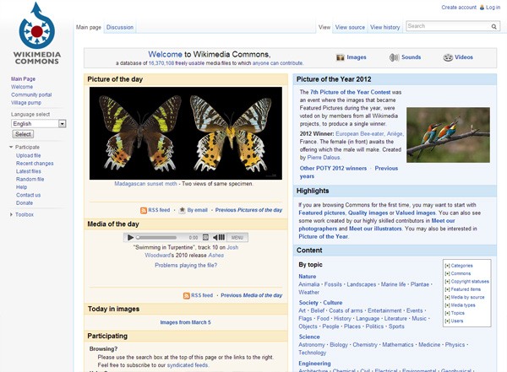Play the Swimming in Turpentine audio
The width and height of the screenshot is (507, 372).
coord(130,237)
